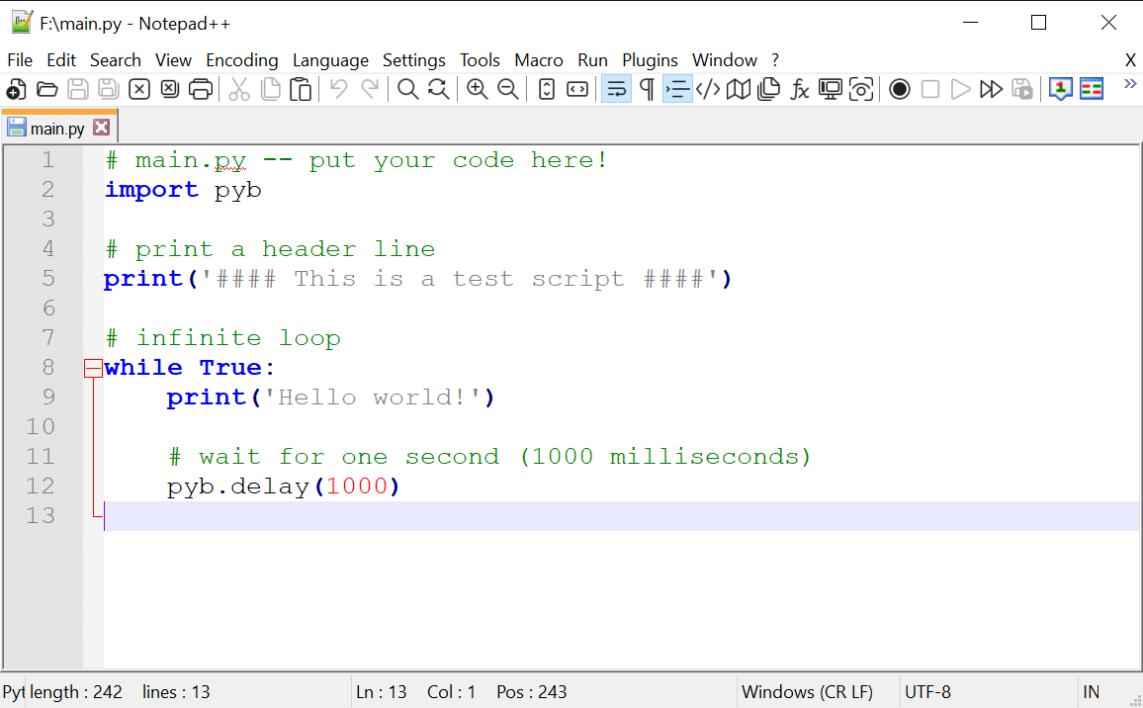Open the Document Map panel icon
Viewport: 1143px width, 708px height.
tap(738, 90)
